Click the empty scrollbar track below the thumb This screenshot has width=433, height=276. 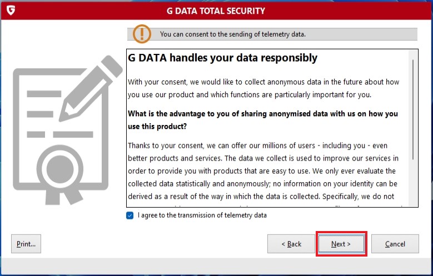coord(413,183)
